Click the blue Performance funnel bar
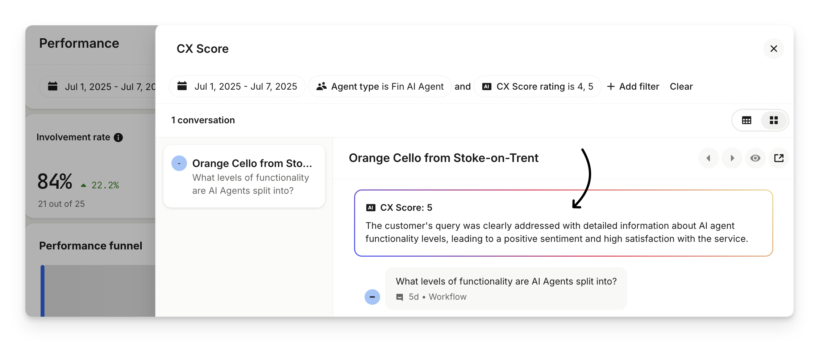This screenshot has height=342, width=819. tap(42, 291)
